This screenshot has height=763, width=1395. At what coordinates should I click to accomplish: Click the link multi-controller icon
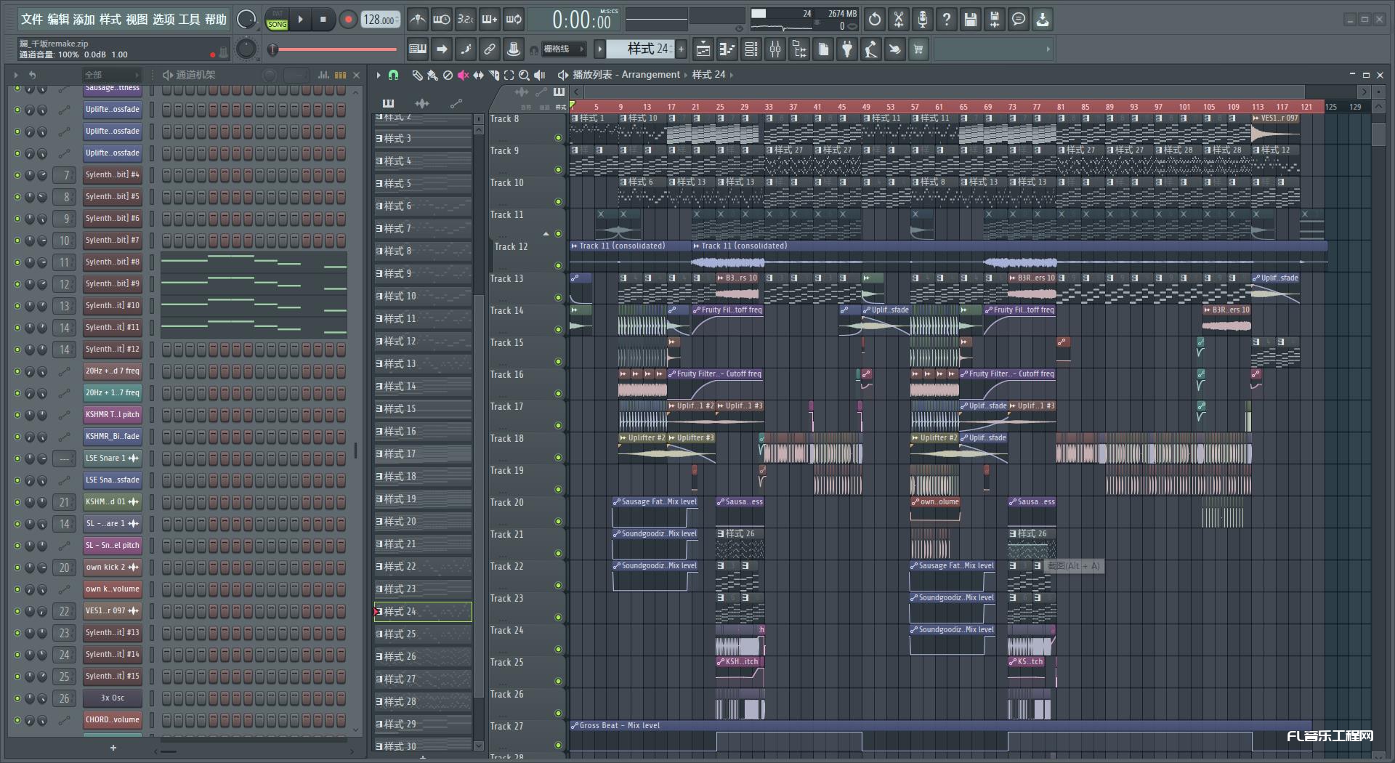click(490, 49)
